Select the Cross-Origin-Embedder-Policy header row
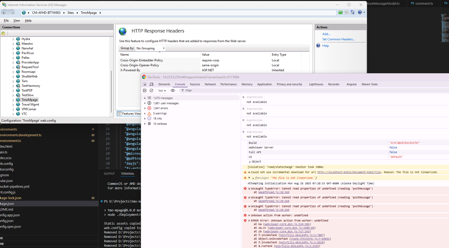449x248 pixels. click(142, 60)
